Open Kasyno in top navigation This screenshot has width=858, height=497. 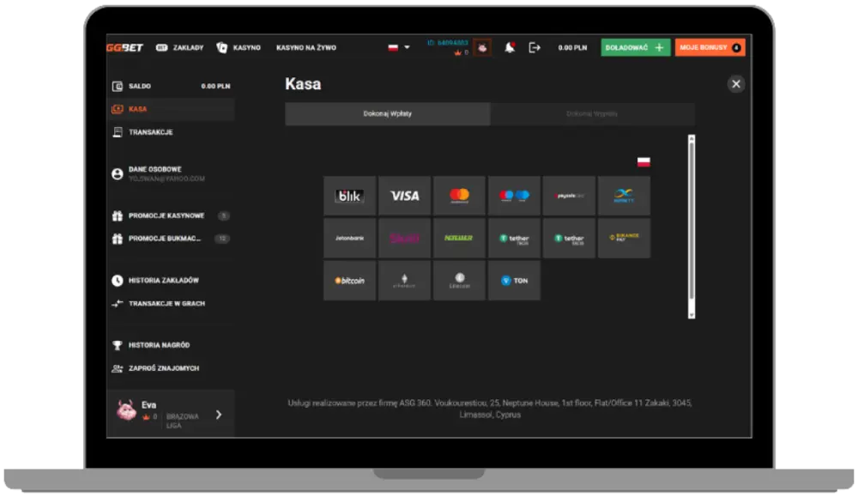(x=239, y=47)
